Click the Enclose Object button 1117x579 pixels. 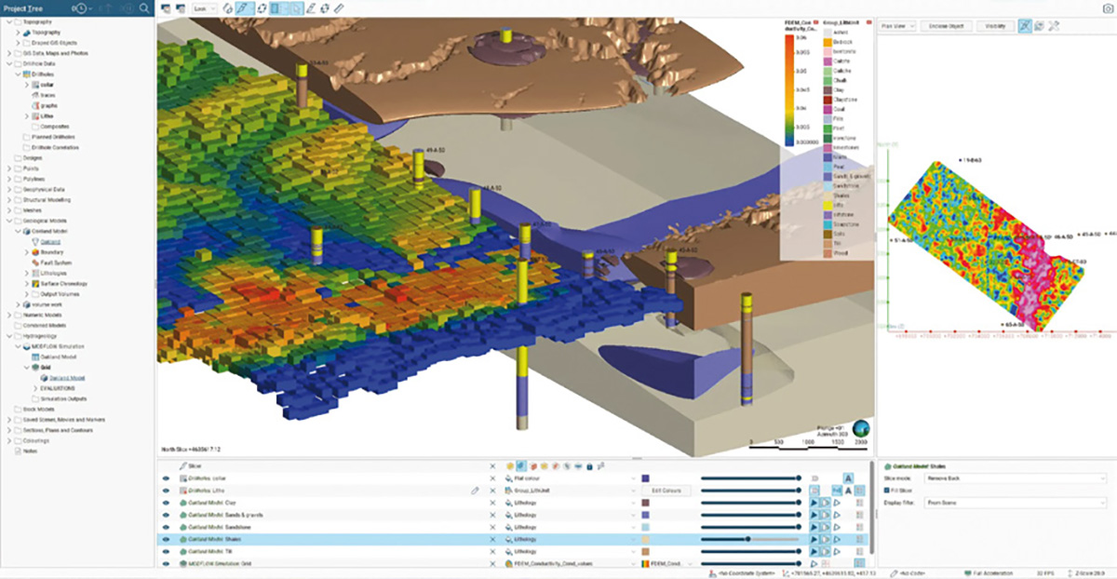[x=947, y=26]
